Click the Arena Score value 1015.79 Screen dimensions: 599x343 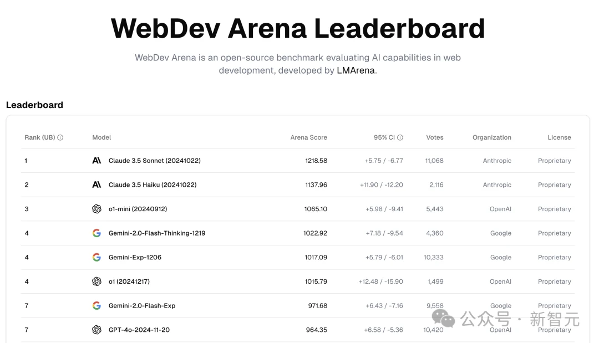pyautogui.click(x=316, y=281)
